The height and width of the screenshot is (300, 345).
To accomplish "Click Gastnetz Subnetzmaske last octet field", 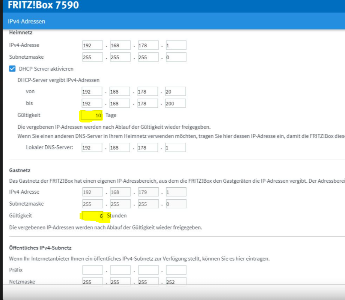I will click(x=176, y=204).
